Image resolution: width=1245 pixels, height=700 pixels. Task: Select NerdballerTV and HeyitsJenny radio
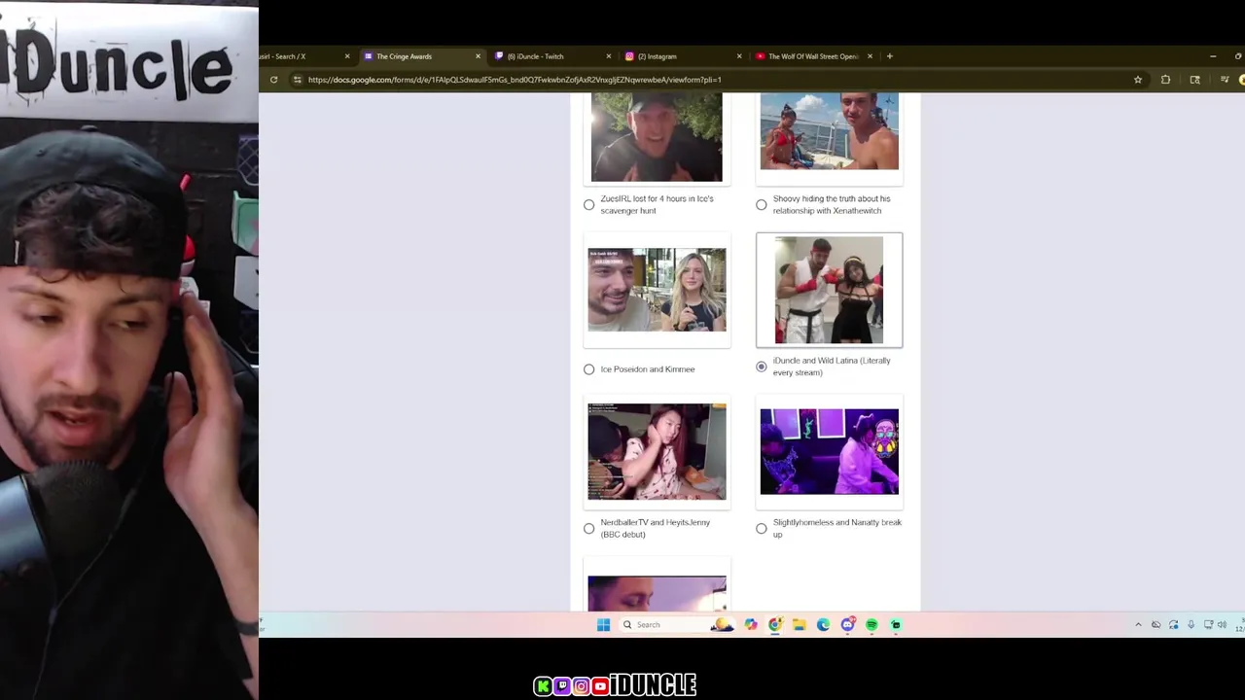coord(589,529)
